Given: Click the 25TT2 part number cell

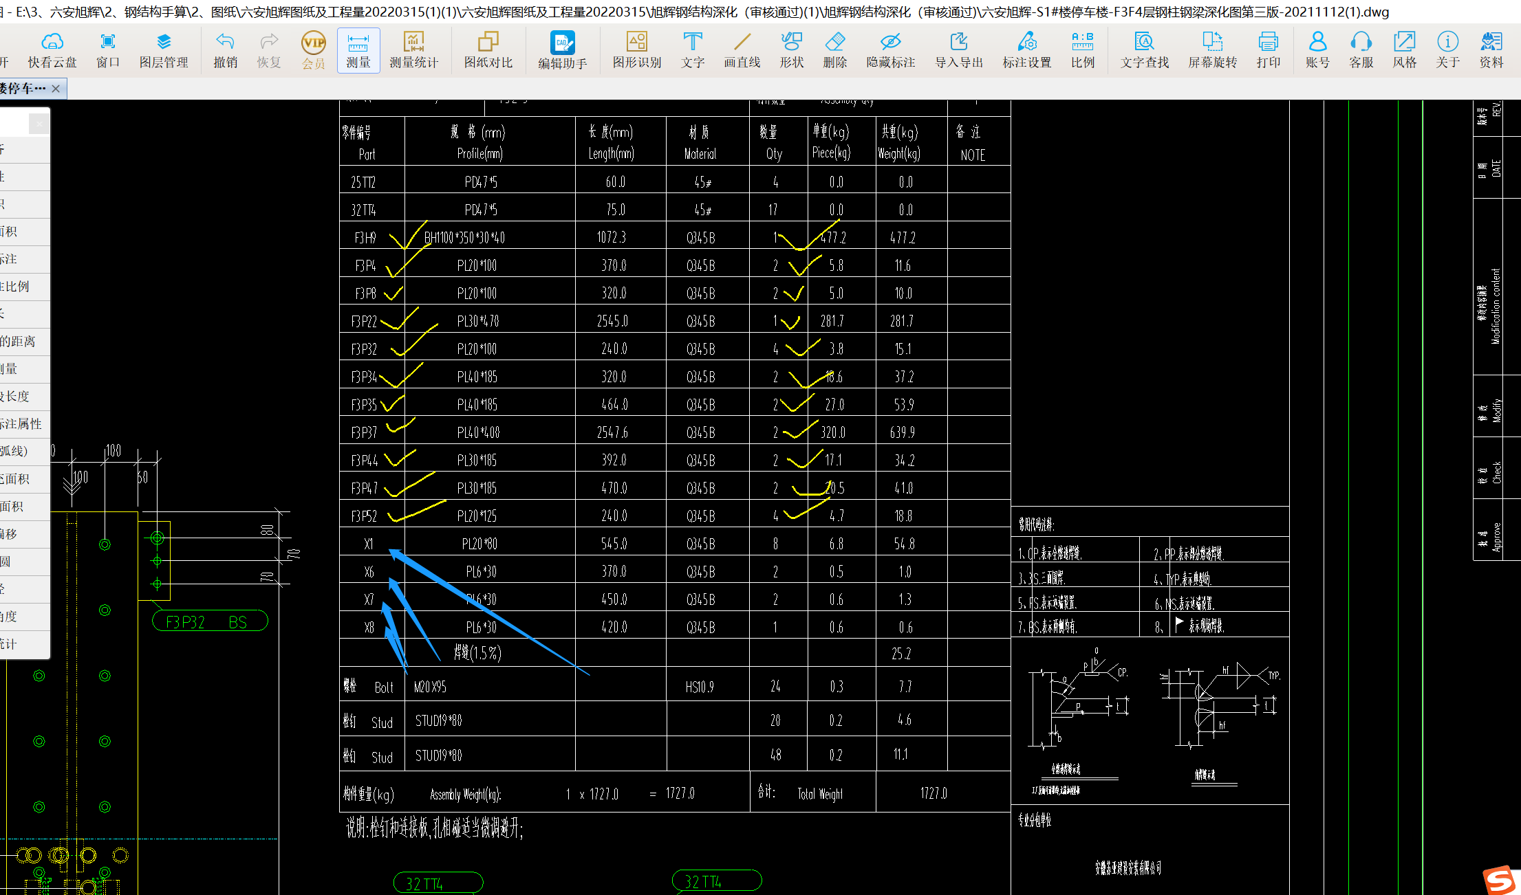Looking at the screenshot, I should [x=363, y=182].
